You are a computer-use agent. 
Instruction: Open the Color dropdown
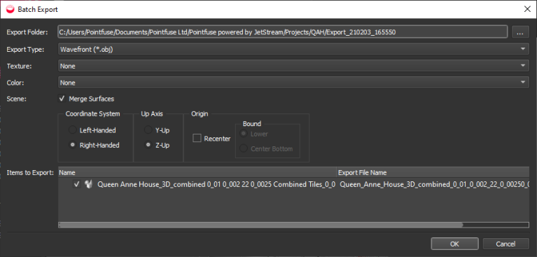point(293,83)
